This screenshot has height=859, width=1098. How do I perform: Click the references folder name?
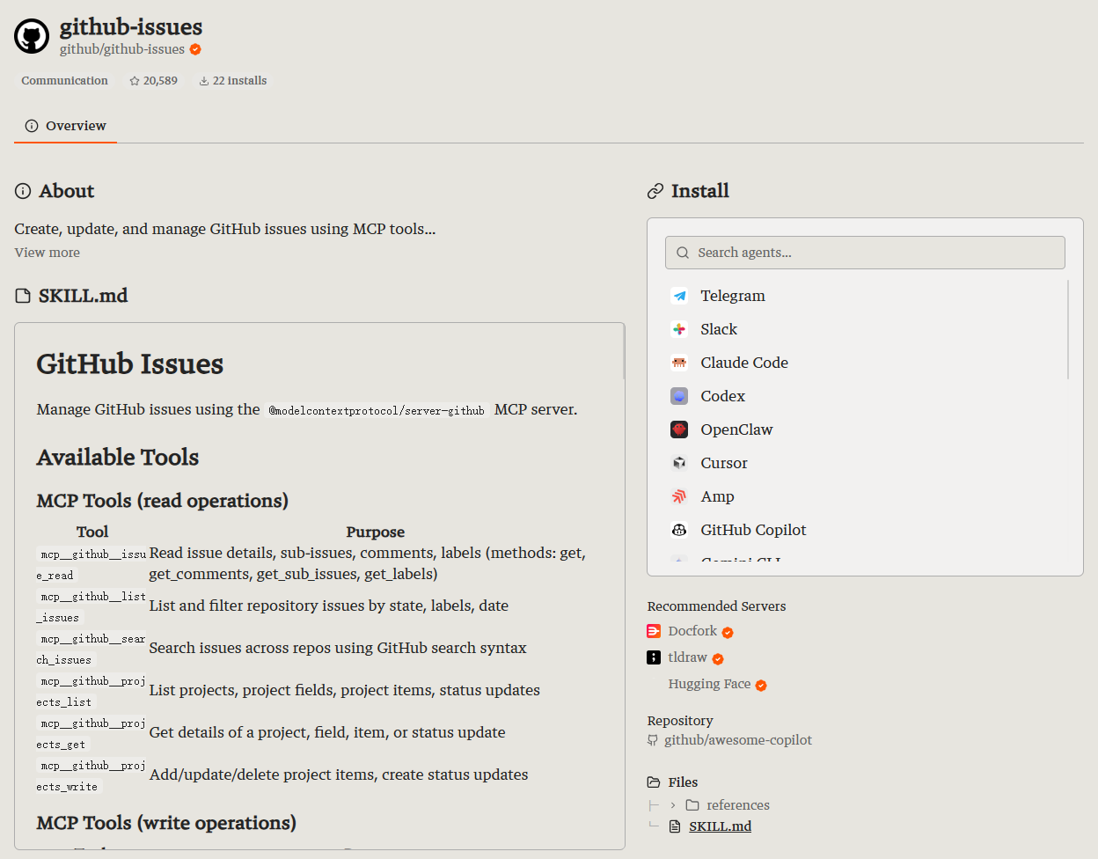coord(738,805)
